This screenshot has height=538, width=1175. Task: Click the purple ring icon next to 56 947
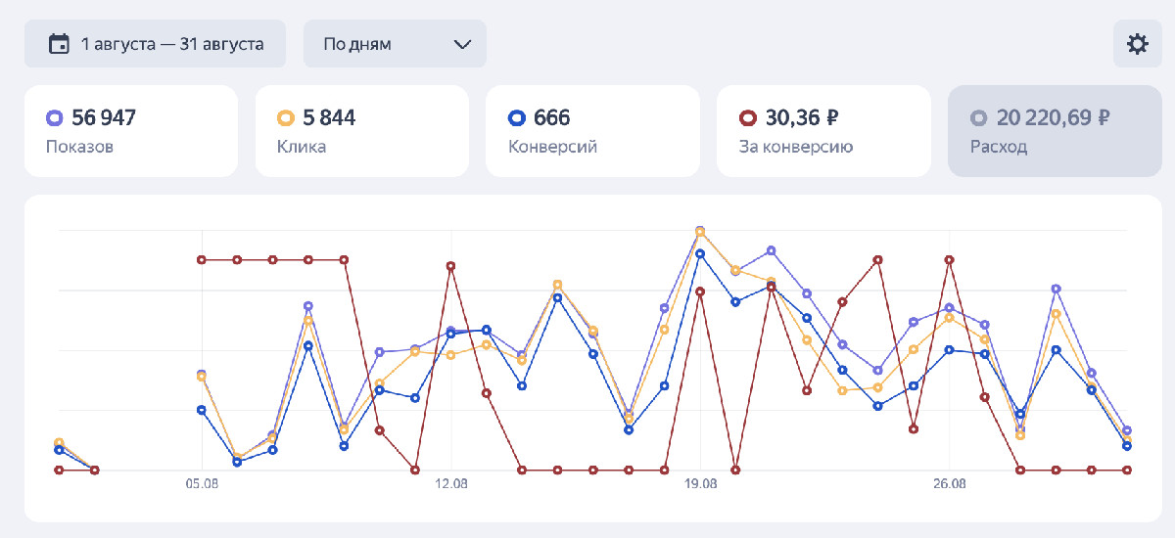[55, 118]
